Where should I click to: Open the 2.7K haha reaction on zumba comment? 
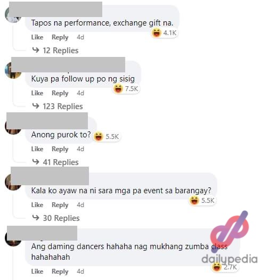coord(225,267)
